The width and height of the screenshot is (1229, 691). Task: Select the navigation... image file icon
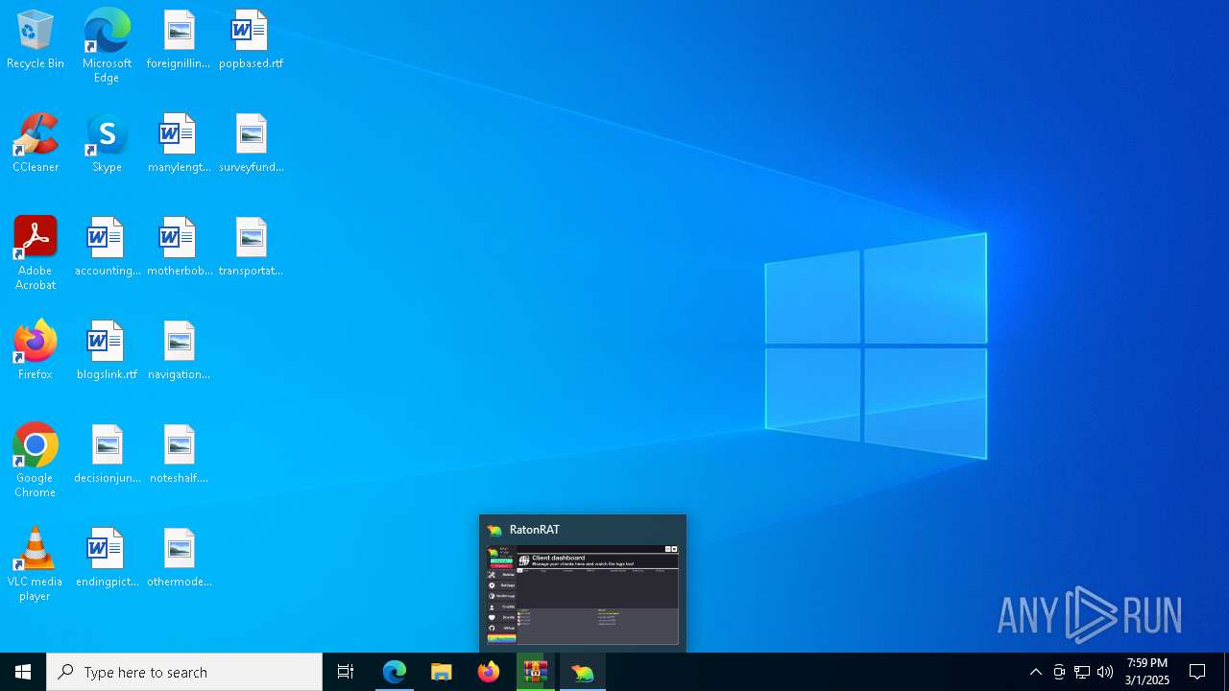point(179,351)
